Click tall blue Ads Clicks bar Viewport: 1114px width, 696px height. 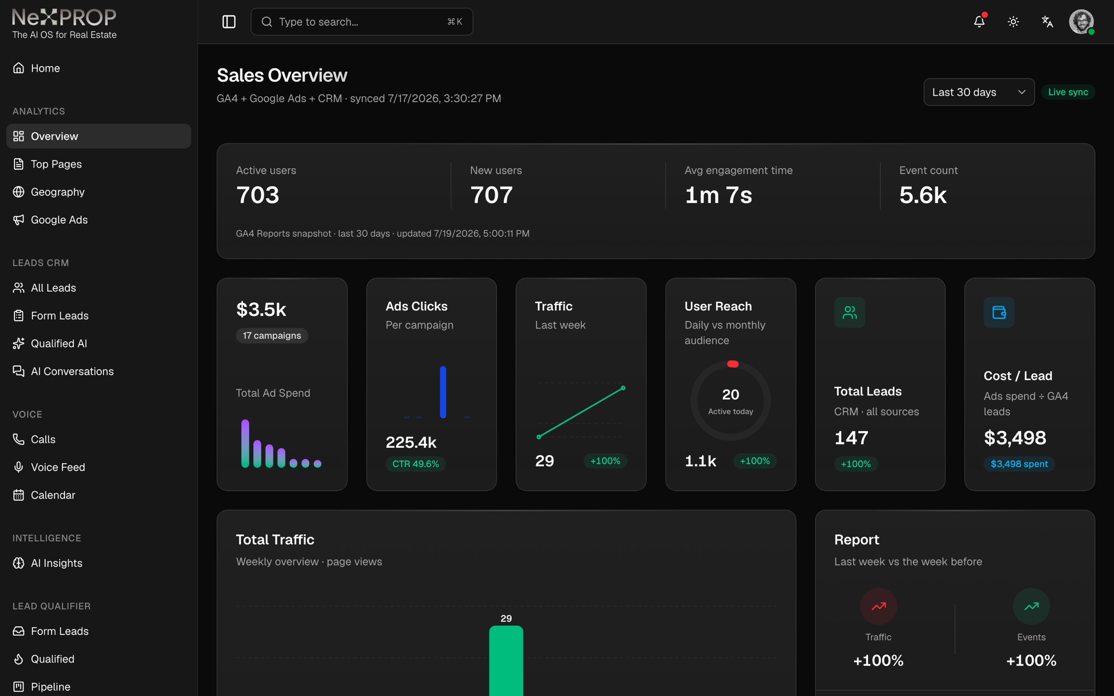[x=443, y=392]
